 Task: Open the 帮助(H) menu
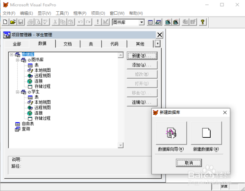click(136, 13)
